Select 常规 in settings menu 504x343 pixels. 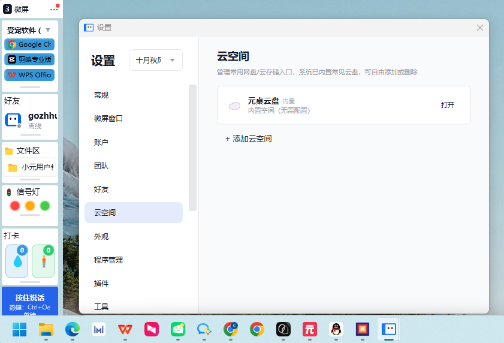tap(134, 95)
